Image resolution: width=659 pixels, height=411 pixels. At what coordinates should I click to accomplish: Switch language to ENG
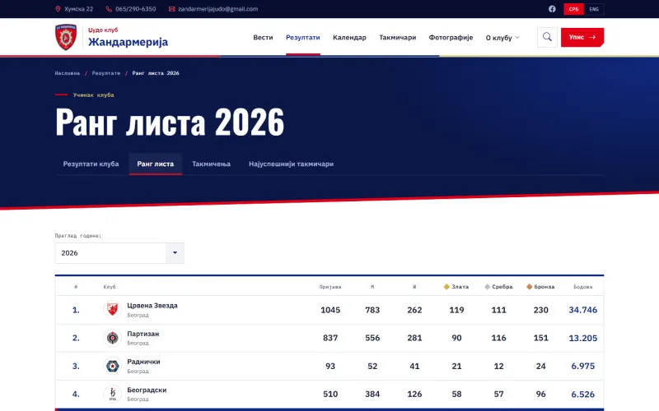[594, 9]
